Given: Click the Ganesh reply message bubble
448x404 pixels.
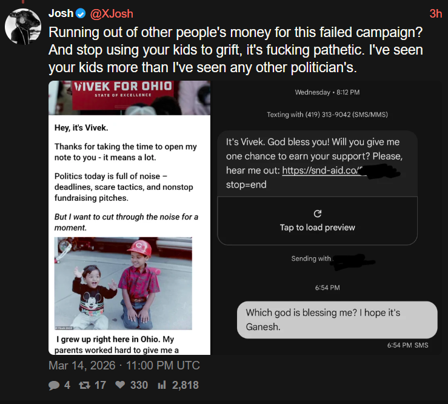Looking at the screenshot, I should [x=337, y=320].
